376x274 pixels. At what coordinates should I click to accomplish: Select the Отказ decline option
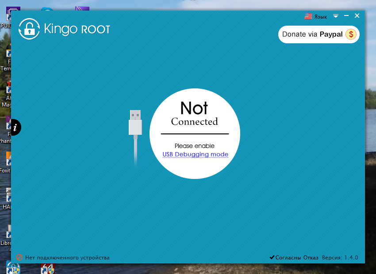coord(311,257)
